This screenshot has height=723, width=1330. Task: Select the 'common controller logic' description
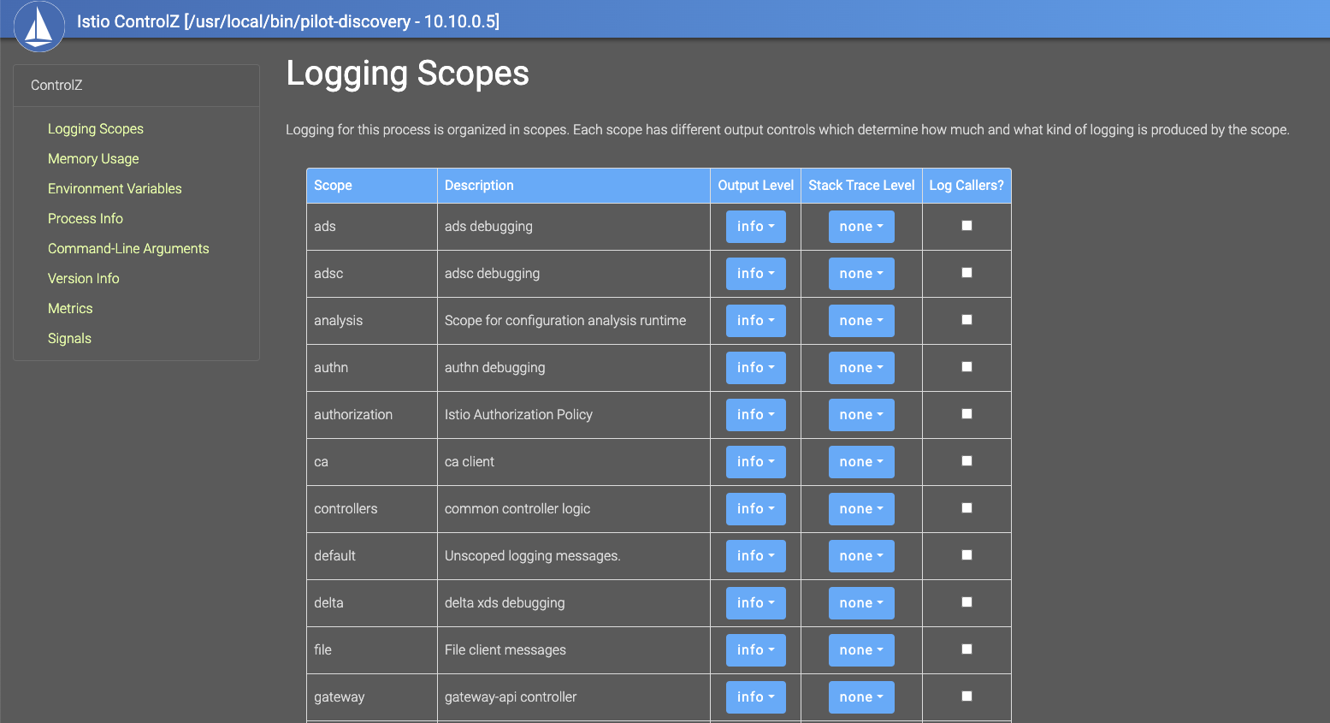click(517, 509)
